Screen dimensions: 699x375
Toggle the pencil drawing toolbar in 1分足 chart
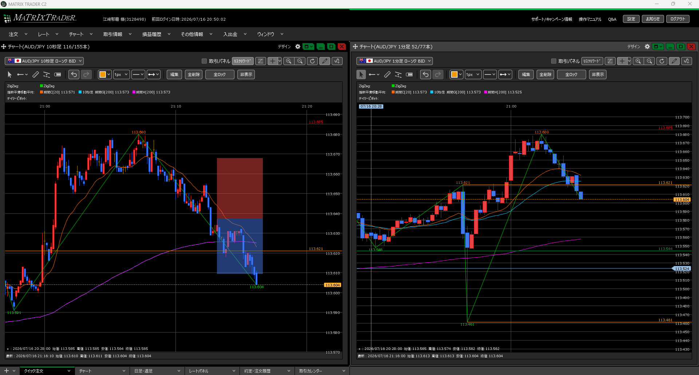[x=674, y=61]
